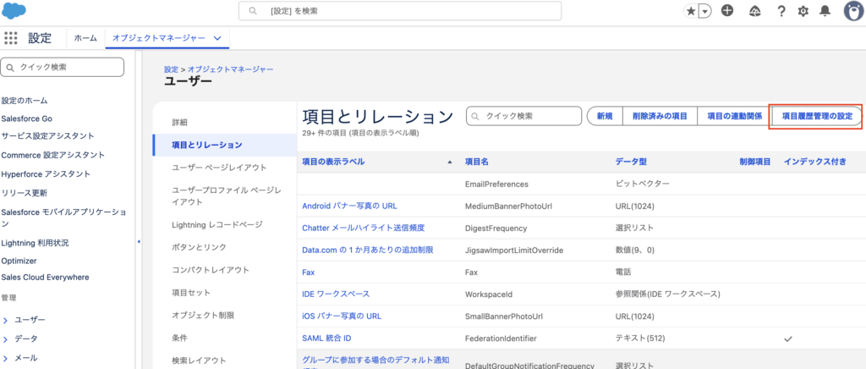
Task: Open the notifications bell icon
Action: [825, 11]
